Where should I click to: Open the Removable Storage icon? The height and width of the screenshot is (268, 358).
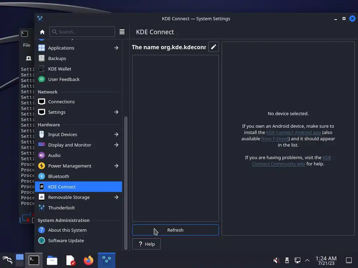pos(42,198)
